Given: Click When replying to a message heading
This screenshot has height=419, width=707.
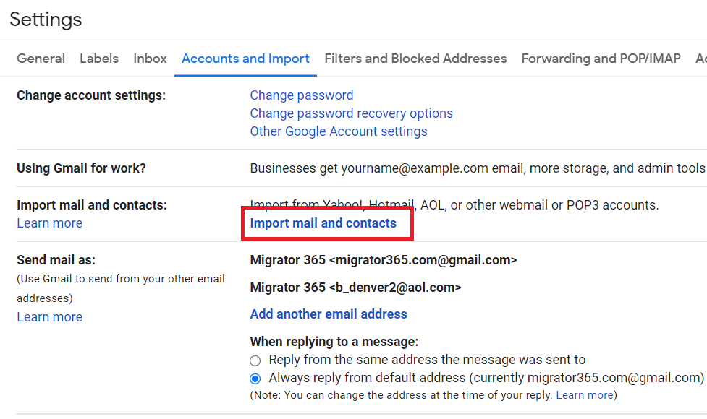Looking at the screenshot, I should point(334,342).
